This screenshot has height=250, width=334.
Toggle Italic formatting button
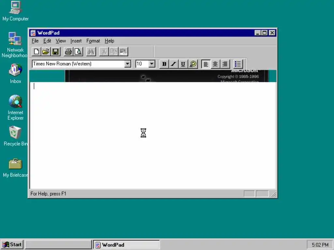[174, 64]
